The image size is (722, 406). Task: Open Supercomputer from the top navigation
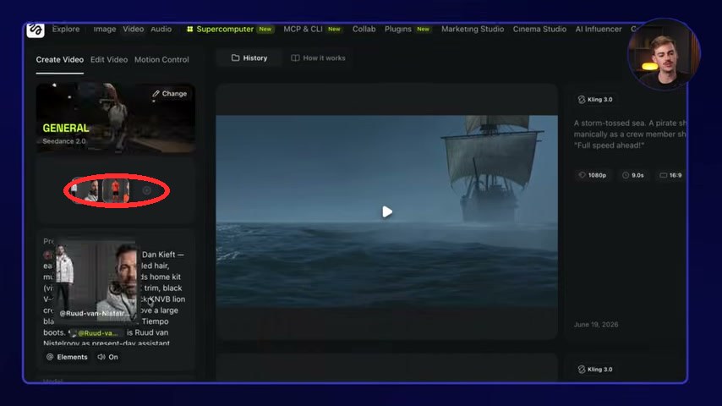tap(225, 29)
